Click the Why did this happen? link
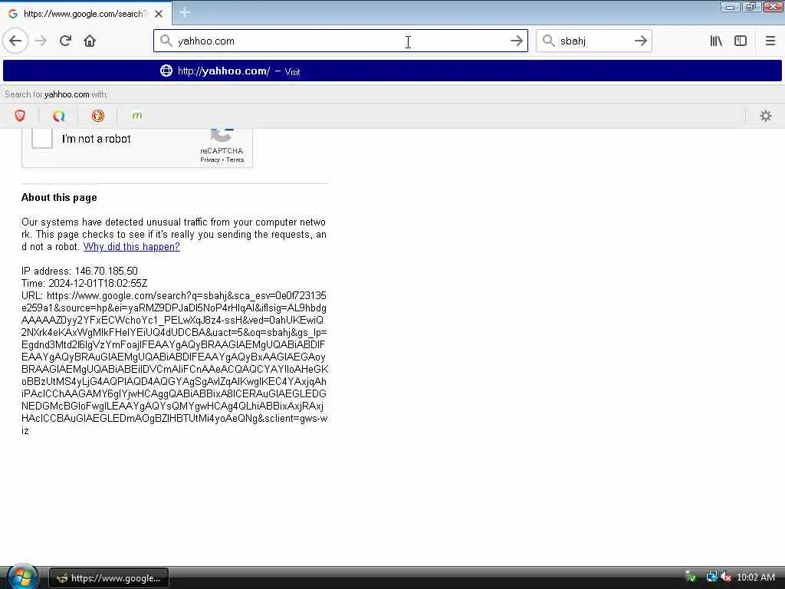Image resolution: width=785 pixels, height=589 pixels. point(132,246)
